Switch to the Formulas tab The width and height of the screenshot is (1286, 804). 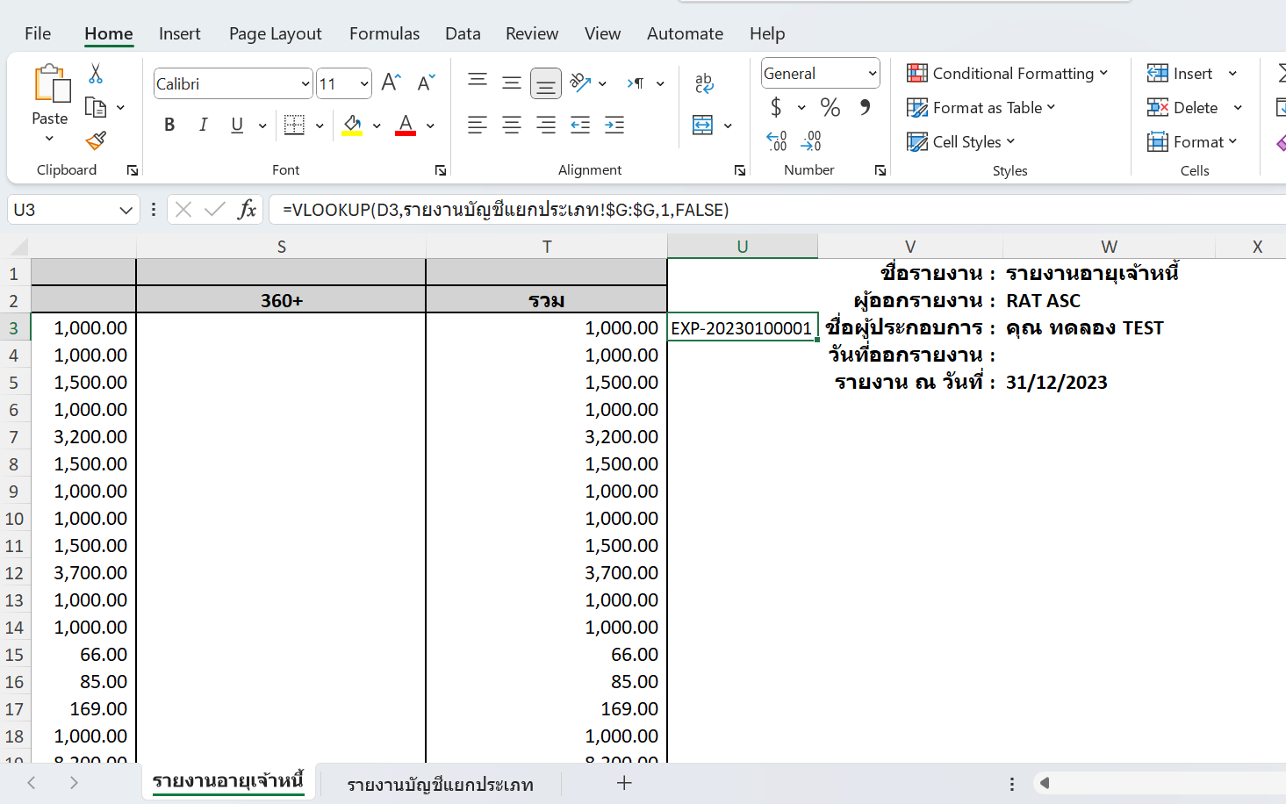pyautogui.click(x=384, y=33)
